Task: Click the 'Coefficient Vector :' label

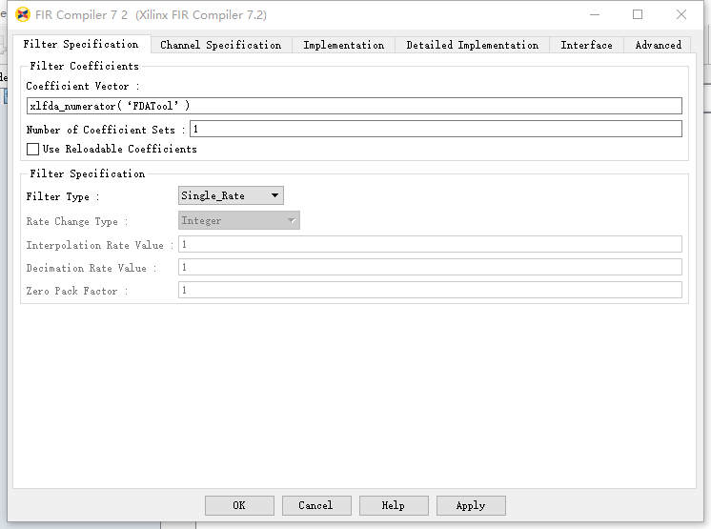Action: [x=83, y=86]
